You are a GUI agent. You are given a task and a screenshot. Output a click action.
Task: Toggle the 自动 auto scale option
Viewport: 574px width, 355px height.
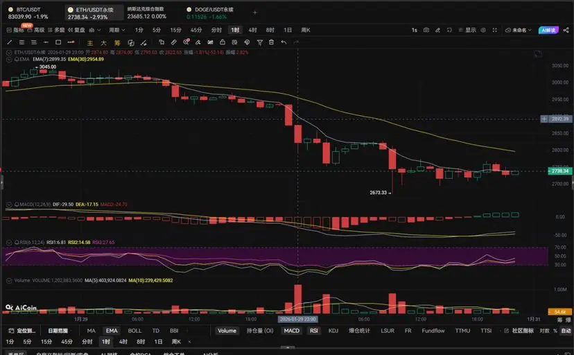[x=566, y=331]
